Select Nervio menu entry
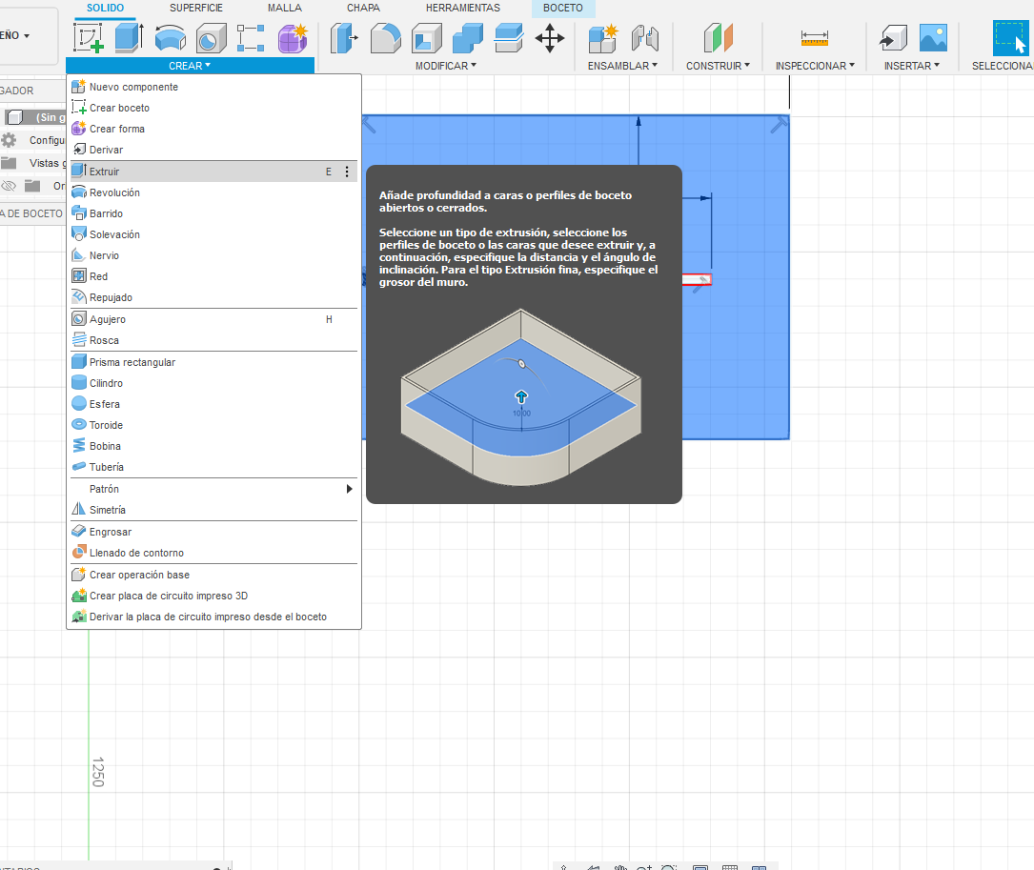Viewport: 1034px width, 870px height. pos(213,256)
